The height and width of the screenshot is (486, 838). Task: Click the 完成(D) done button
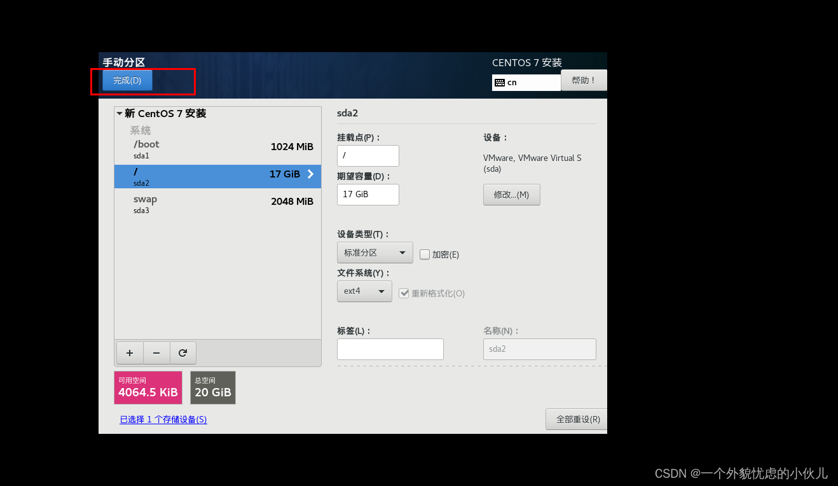pyautogui.click(x=127, y=80)
